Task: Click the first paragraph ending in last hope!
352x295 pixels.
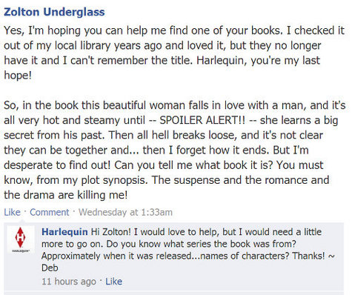Action: coord(174,53)
